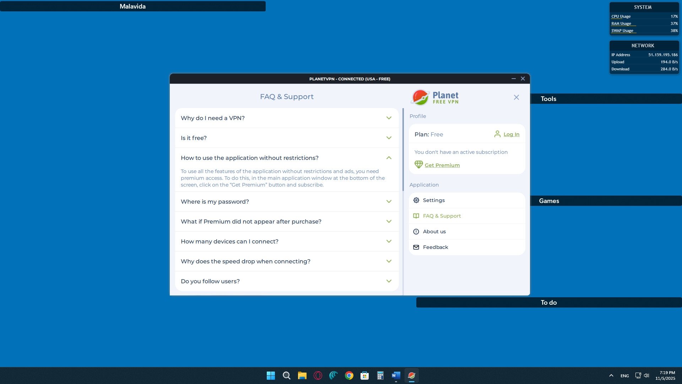682x384 pixels.
Task: Select the Log In person icon
Action: (x=497, y=134)
